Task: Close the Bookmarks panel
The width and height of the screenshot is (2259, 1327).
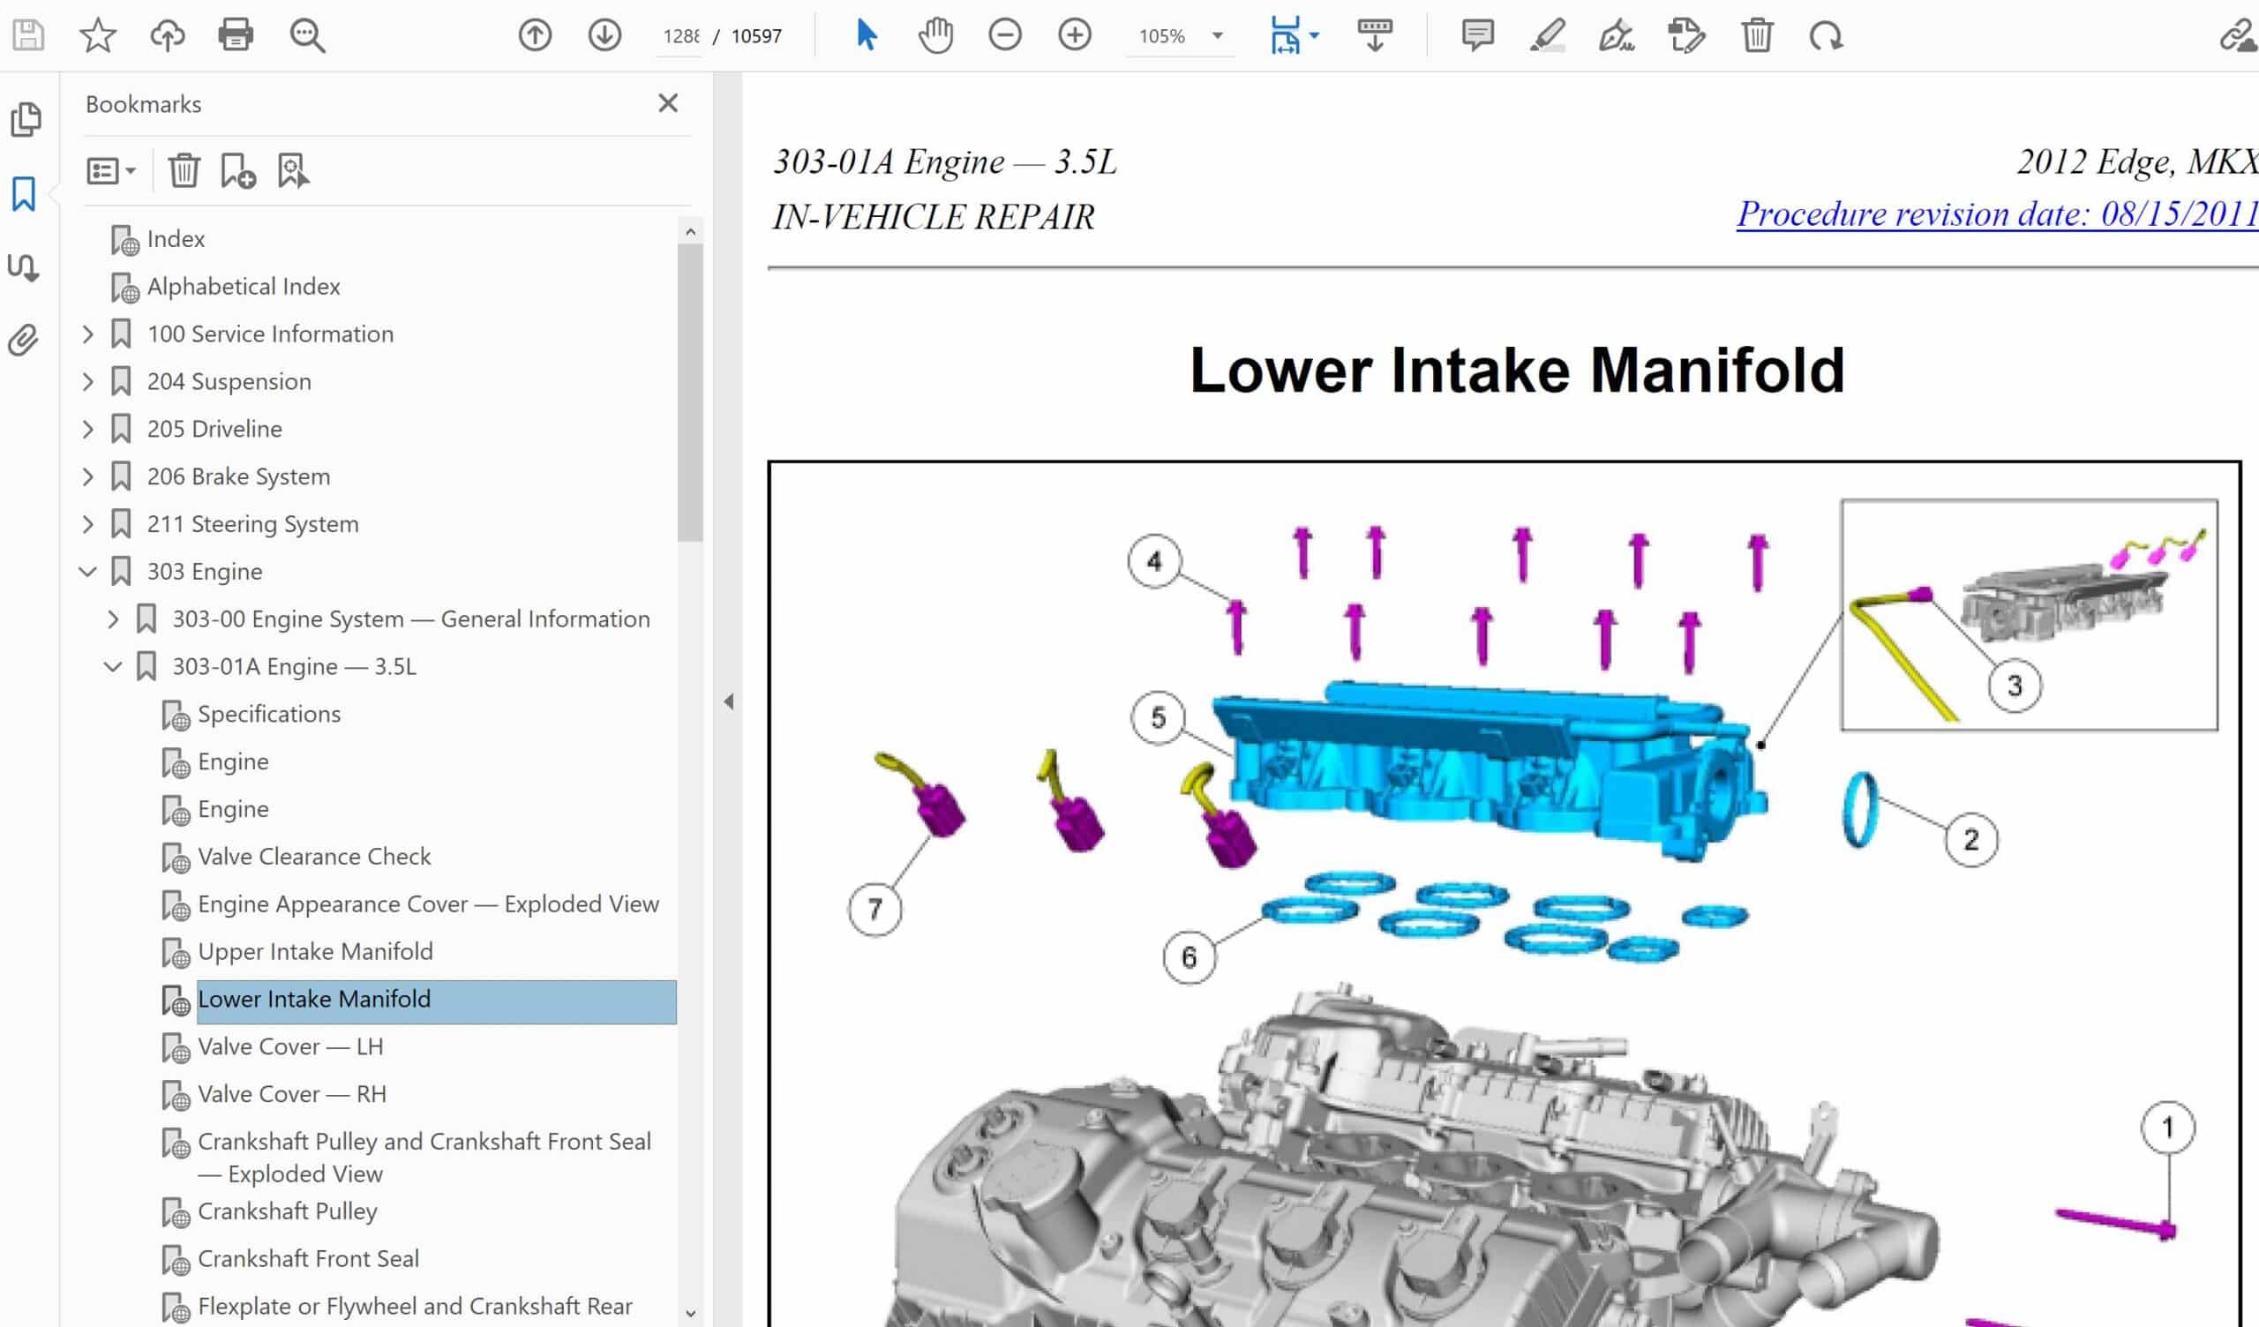Action: pyautogui.click(x=668, y=103)
